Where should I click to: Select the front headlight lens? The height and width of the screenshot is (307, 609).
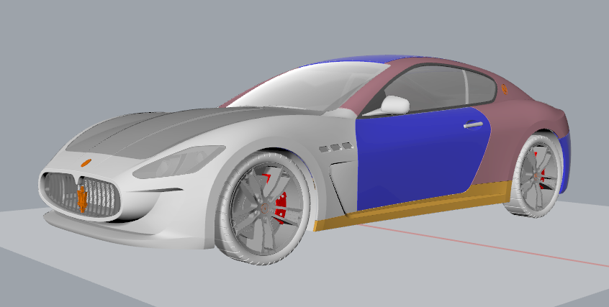(x=179, y=162)
